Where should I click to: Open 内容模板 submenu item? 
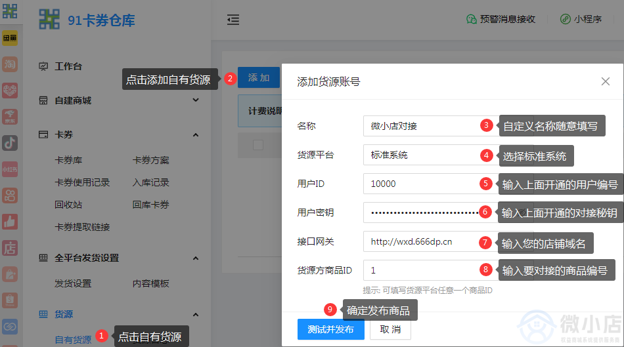(x=151, y=283)
